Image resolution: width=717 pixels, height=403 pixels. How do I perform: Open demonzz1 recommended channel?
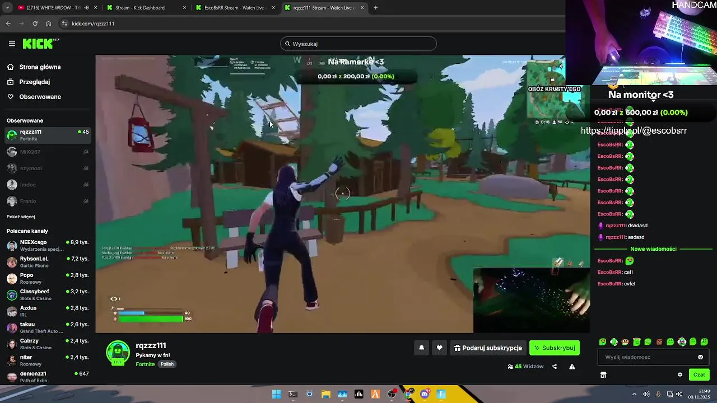48,377
